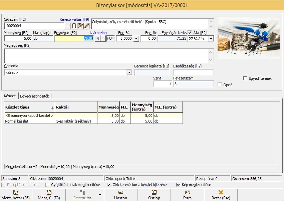284x201 pixels.
Task: Select the Készlet tab
Action: click(x=10, y=96)
